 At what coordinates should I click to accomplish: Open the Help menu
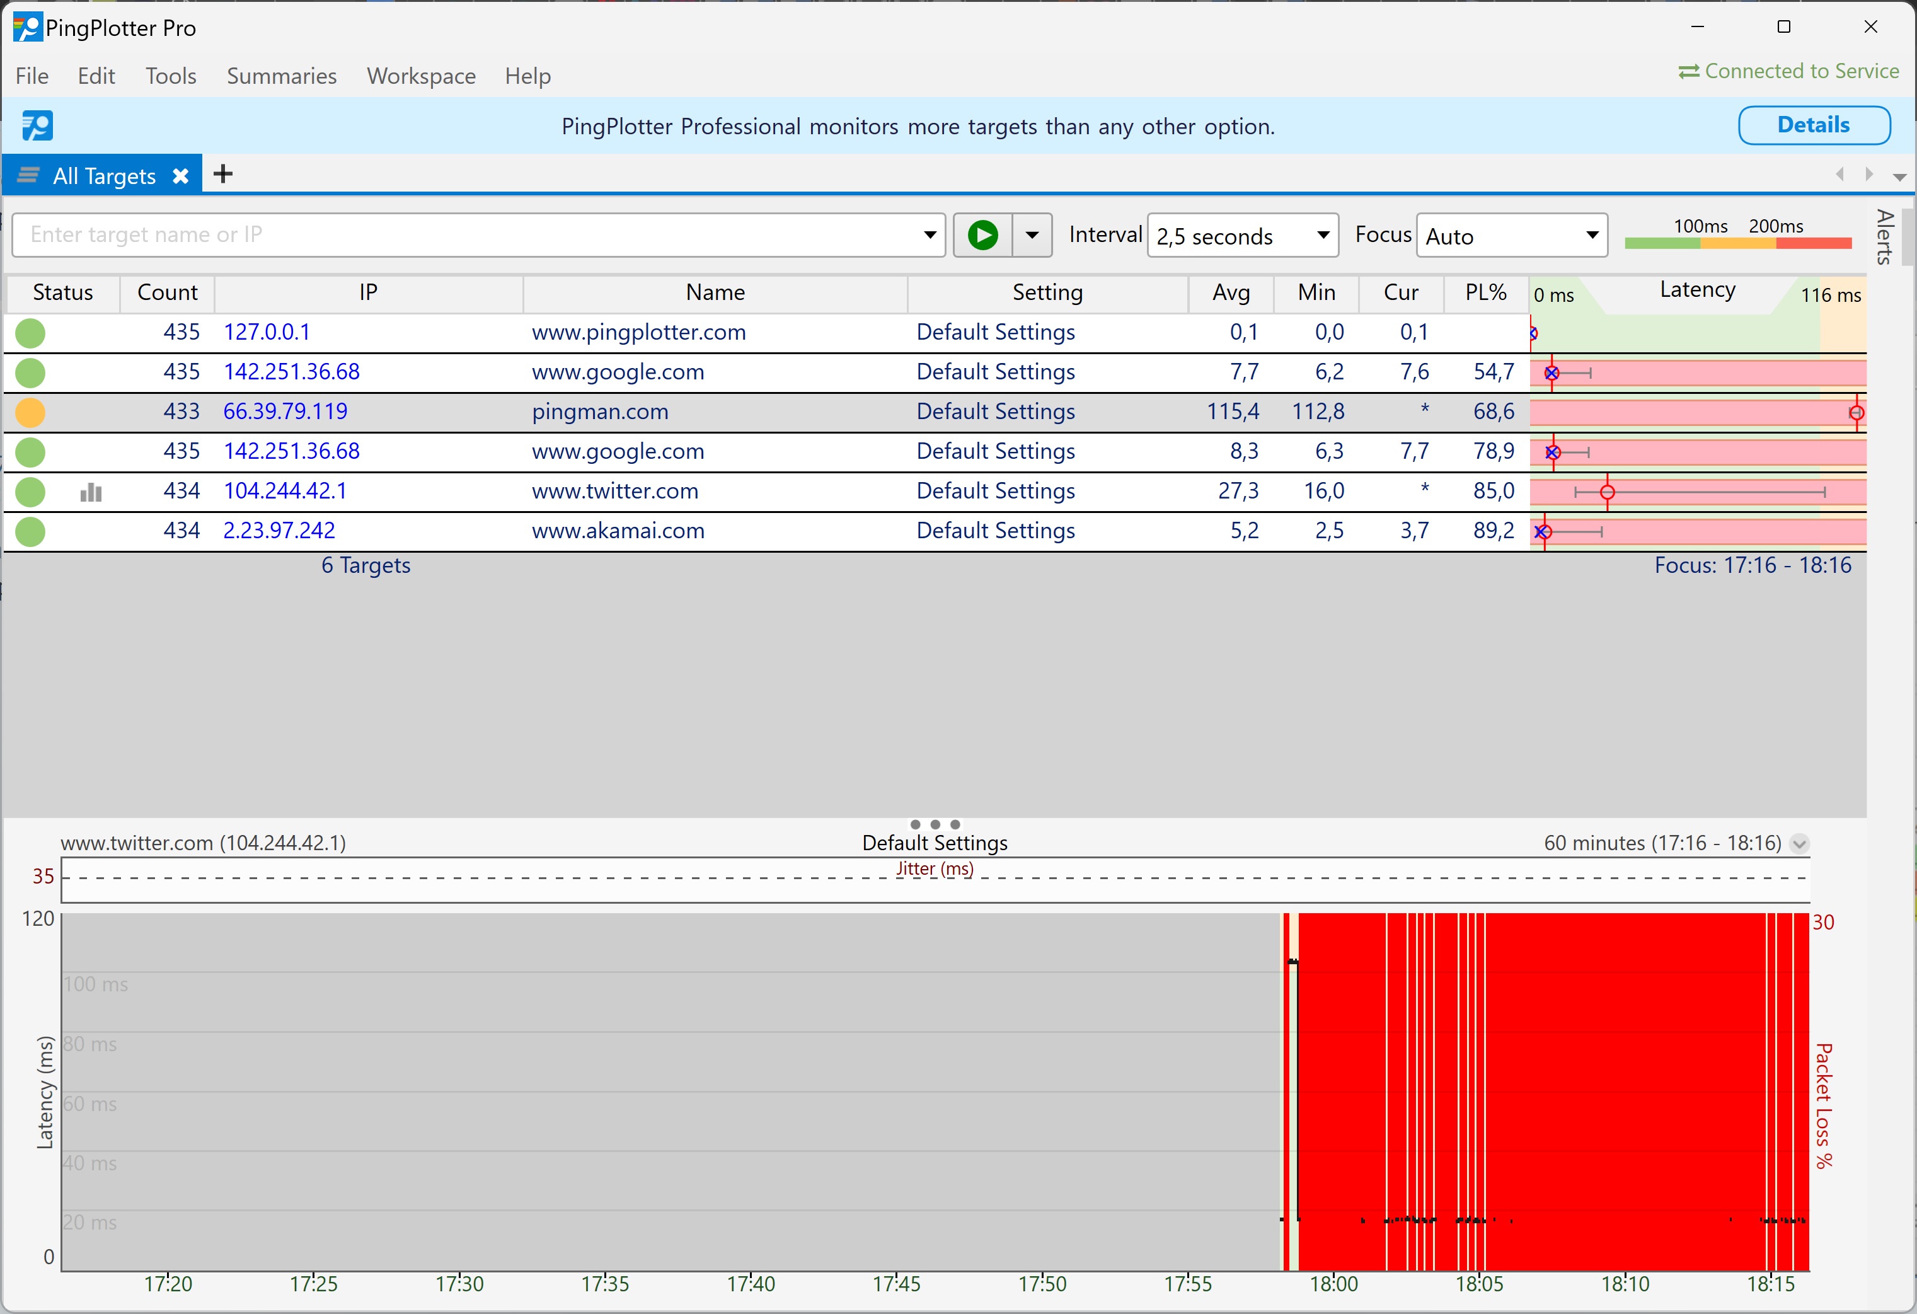point(528,76)
